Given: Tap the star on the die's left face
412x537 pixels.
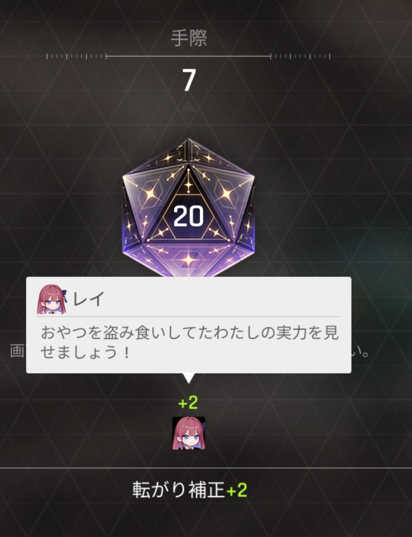Looking at the screenshot, I should pyautogui.click(x=150, y=195).
